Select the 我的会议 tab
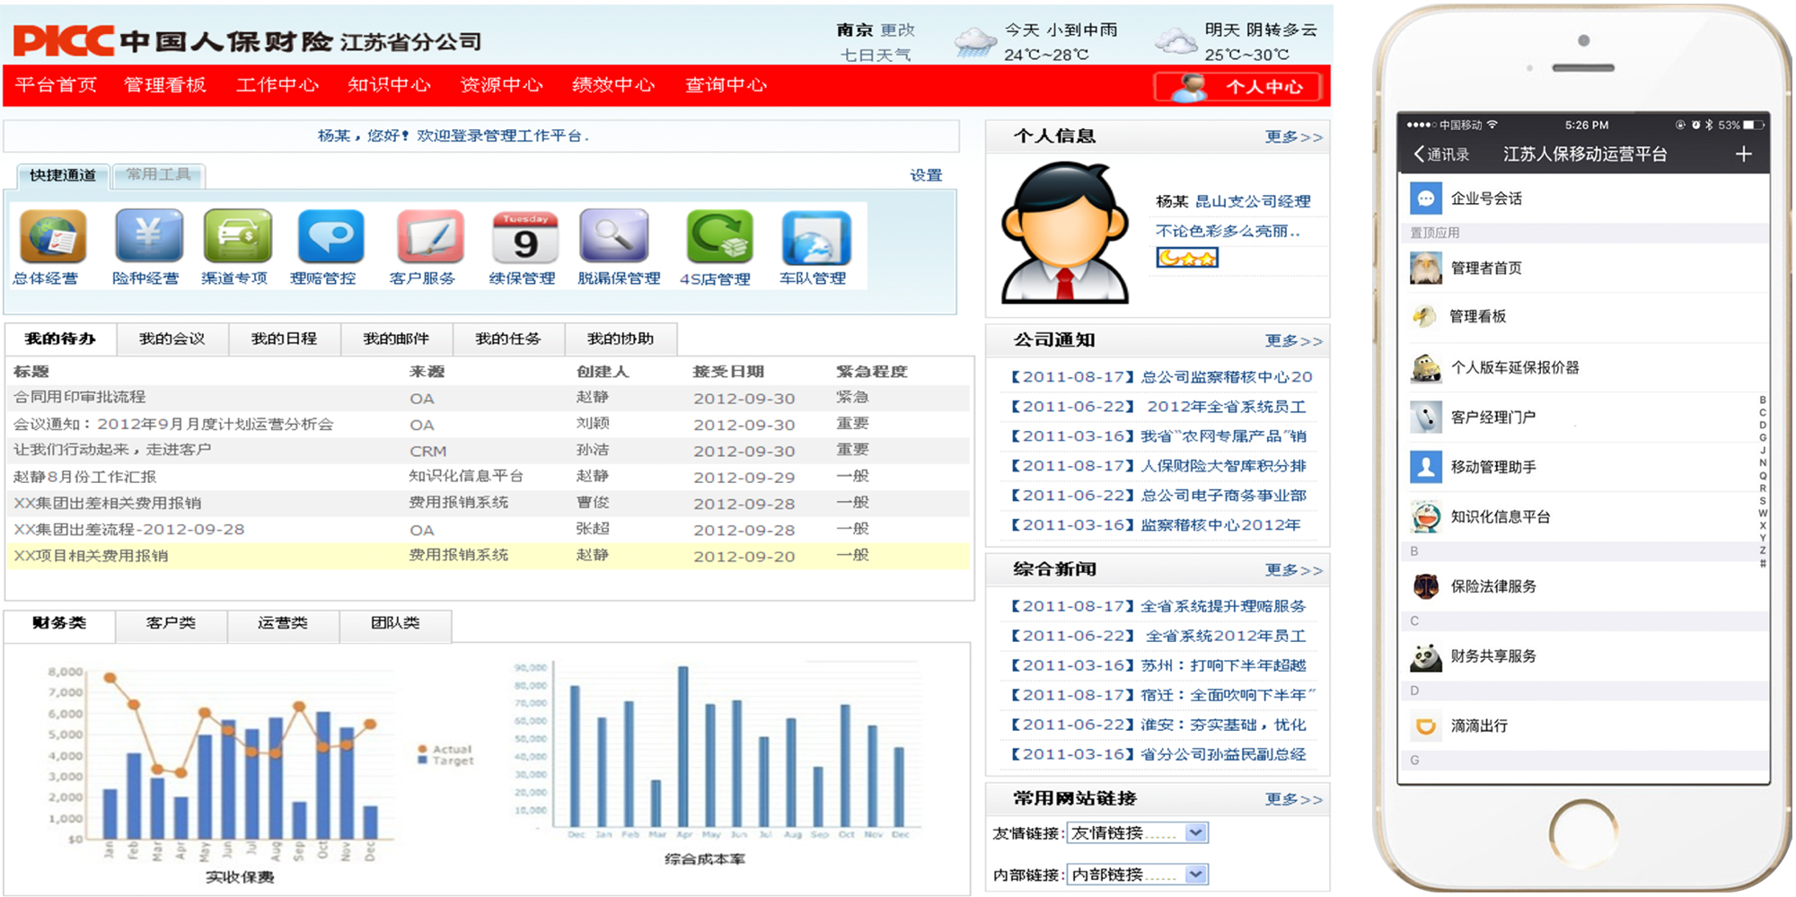This screenshot has width=1796, height=897. 172,339
